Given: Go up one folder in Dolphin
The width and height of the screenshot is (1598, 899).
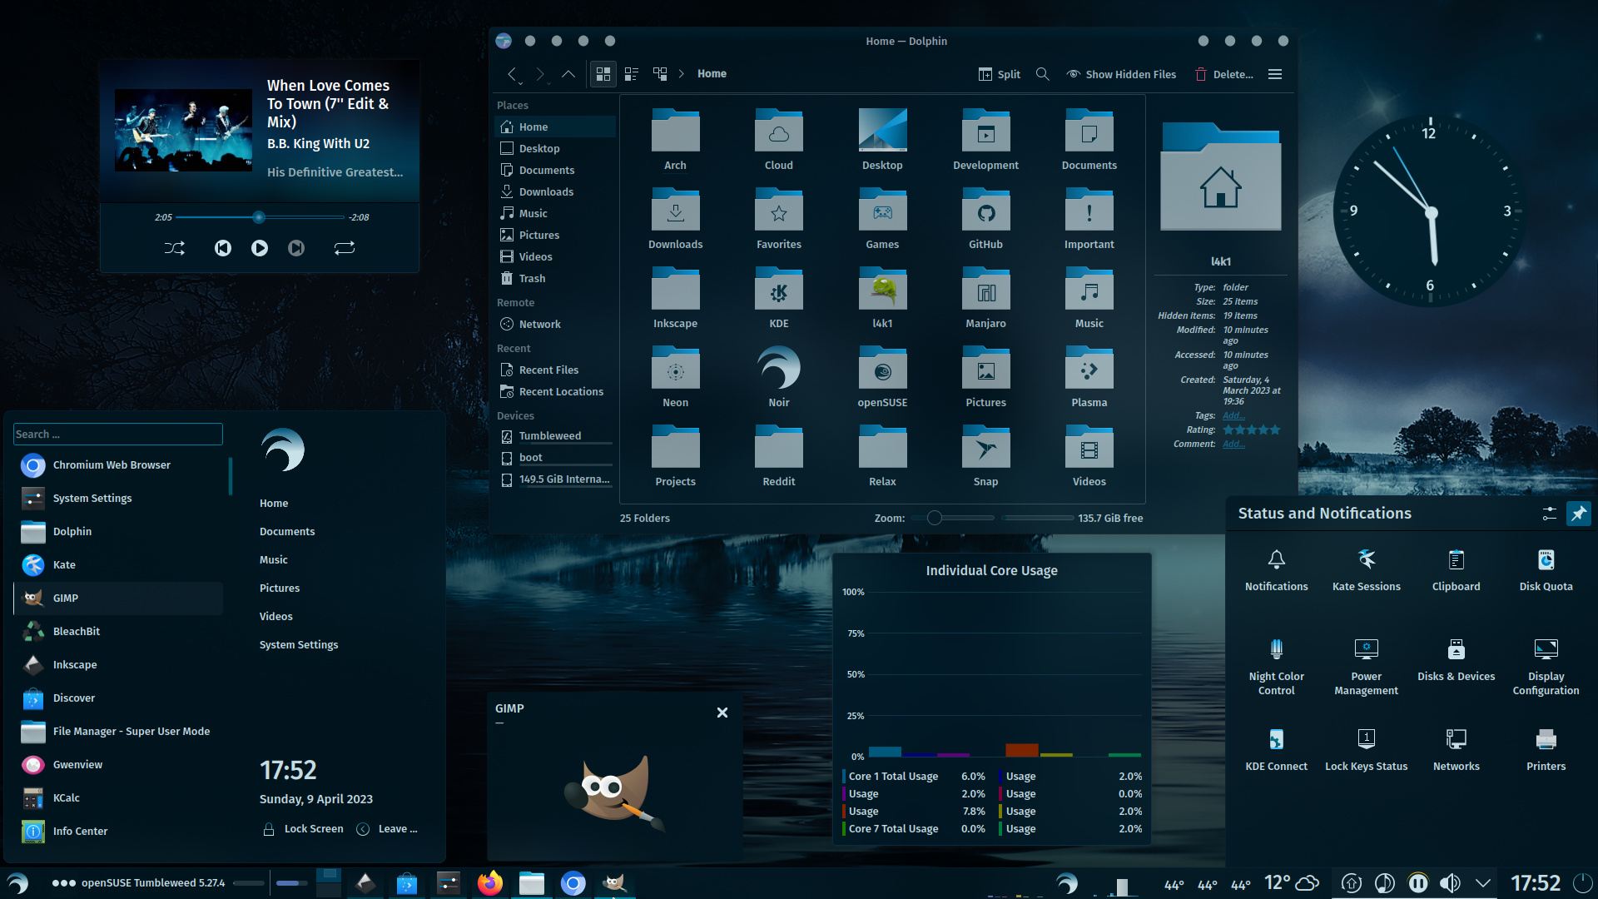Looking at the screenshot, I should point(568,74).
